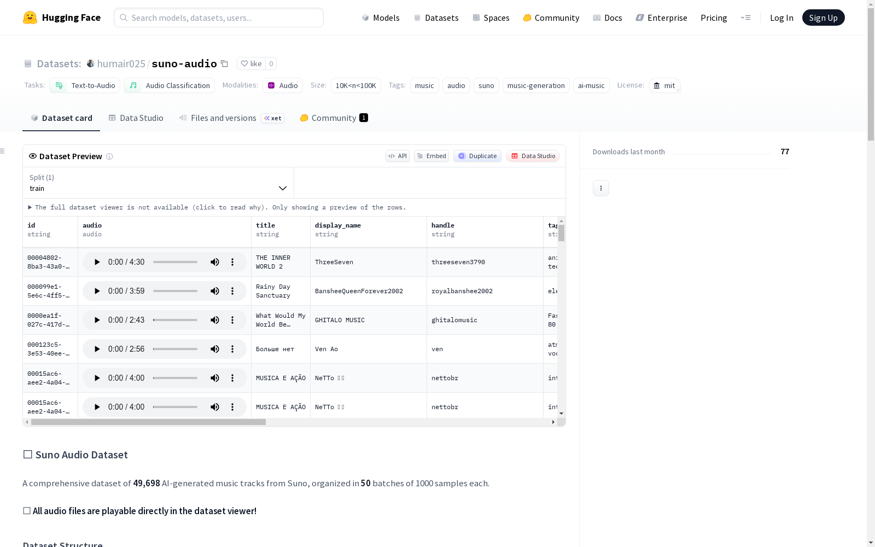
Task: Seek in THE INNER WORLD 2 audio timeline
Action: (175, 262)
